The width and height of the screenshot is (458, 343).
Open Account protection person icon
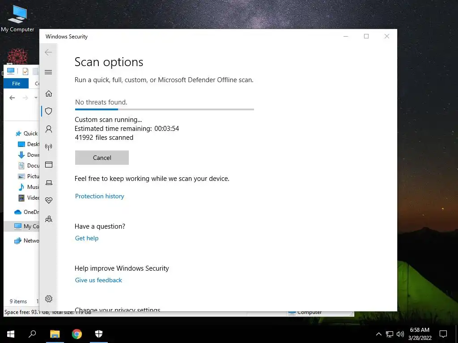tap(48, 129)
